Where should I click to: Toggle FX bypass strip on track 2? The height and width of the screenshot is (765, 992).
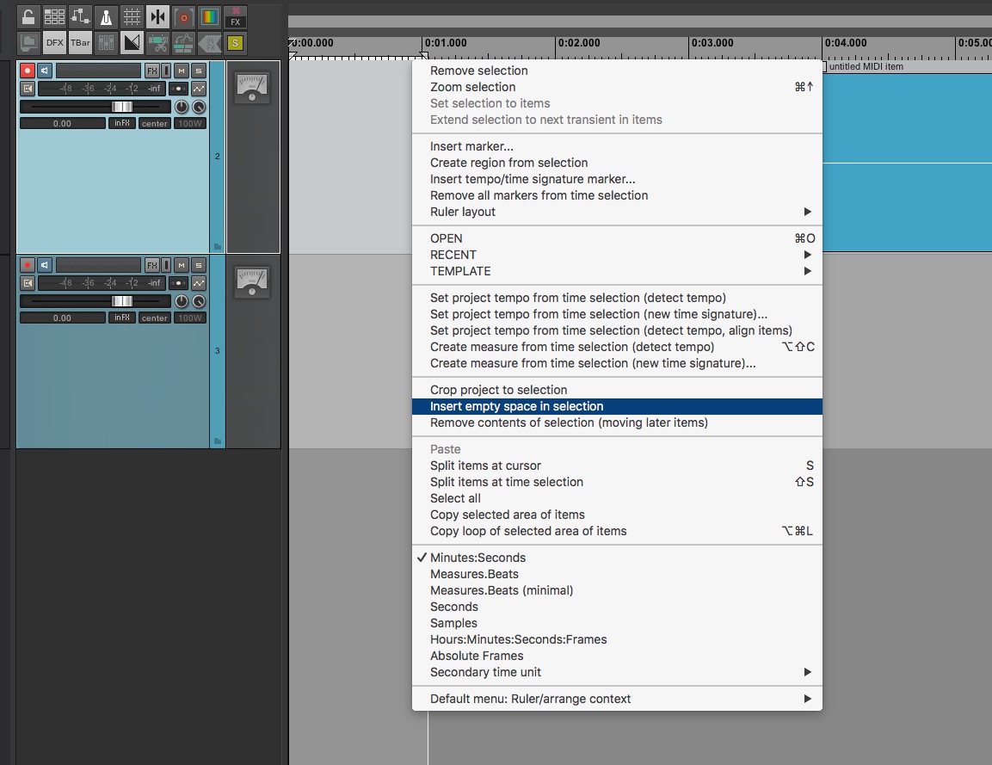coord(166,71)
